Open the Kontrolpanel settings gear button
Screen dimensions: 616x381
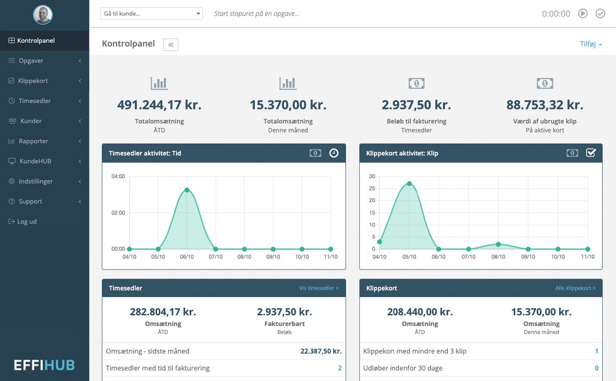(171, 44)
